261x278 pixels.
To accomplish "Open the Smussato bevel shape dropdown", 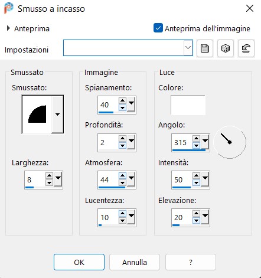I will [57, 114].
